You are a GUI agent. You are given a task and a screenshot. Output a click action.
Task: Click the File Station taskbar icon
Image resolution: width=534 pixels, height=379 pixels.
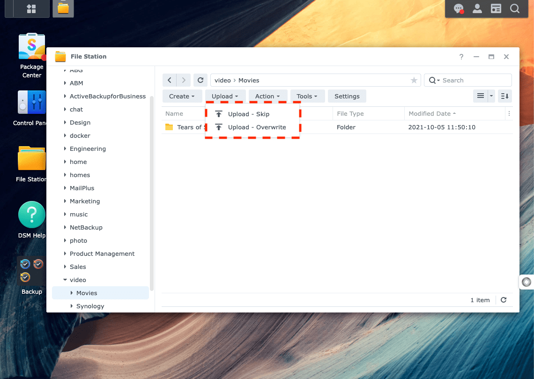pyautogui.click(x=63, y=8)
